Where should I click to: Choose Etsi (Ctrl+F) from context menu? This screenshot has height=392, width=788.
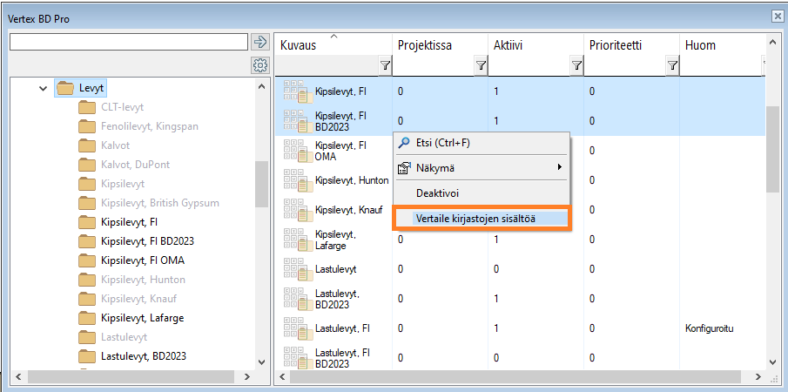[x=442, y=143]
